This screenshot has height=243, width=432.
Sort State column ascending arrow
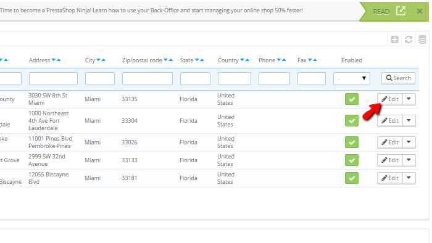(202, 60)
